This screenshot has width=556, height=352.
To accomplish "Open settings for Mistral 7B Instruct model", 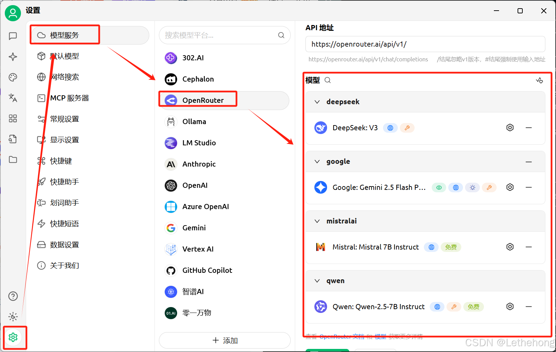I will (510, 247).
